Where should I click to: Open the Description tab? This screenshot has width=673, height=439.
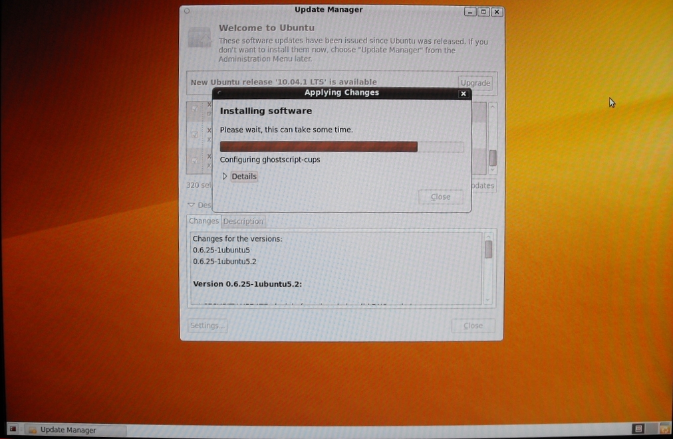click(243, 221)
